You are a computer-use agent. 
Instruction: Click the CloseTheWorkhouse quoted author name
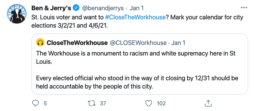77,43
